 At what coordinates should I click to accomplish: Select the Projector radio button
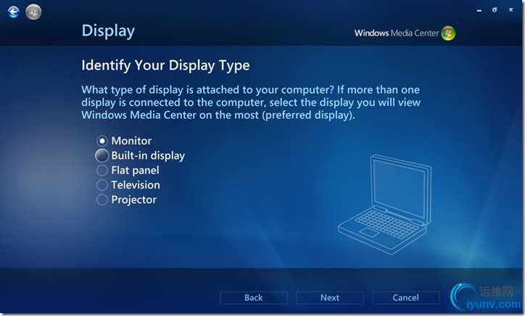pyautogui.click(x=102, y=200)
